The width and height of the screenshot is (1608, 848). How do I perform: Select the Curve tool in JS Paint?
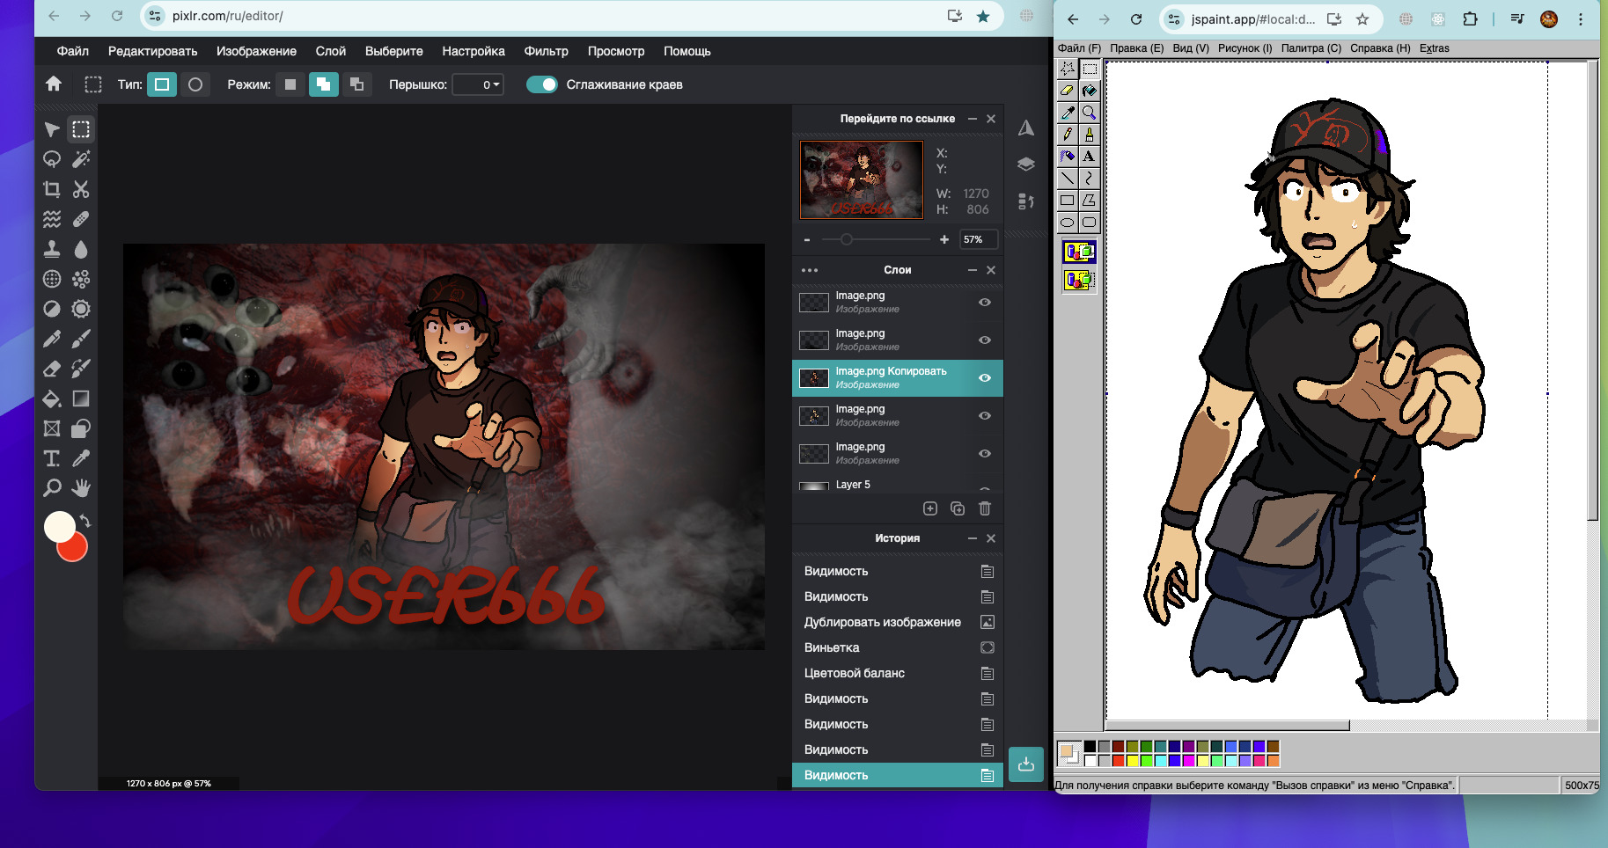[1090, 179]
